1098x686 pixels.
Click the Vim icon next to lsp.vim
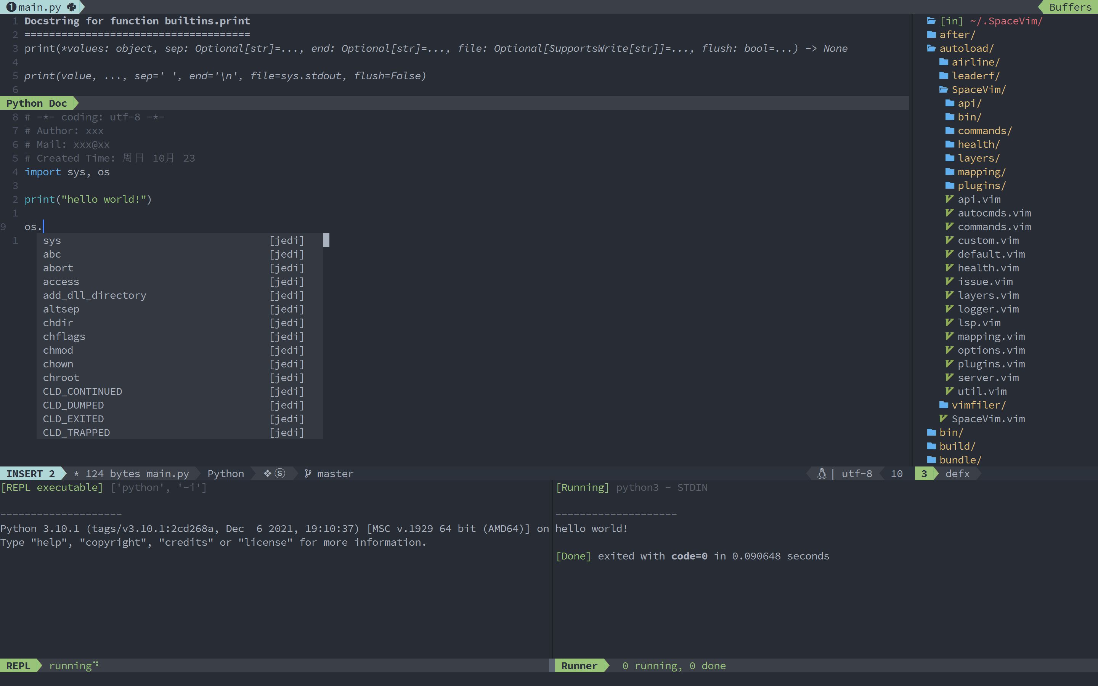tap(949, 322)
